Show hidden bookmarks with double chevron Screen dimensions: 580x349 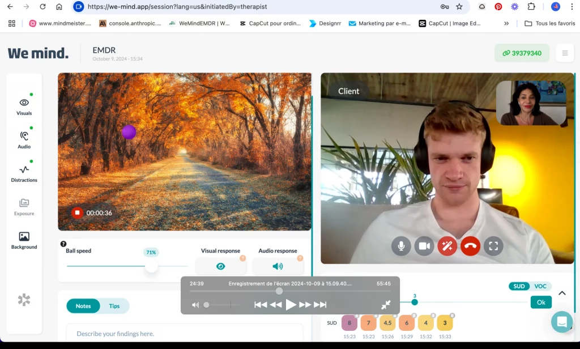click(506, 23)
